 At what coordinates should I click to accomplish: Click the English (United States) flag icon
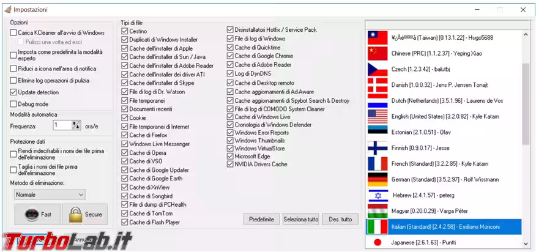(378, 116)
